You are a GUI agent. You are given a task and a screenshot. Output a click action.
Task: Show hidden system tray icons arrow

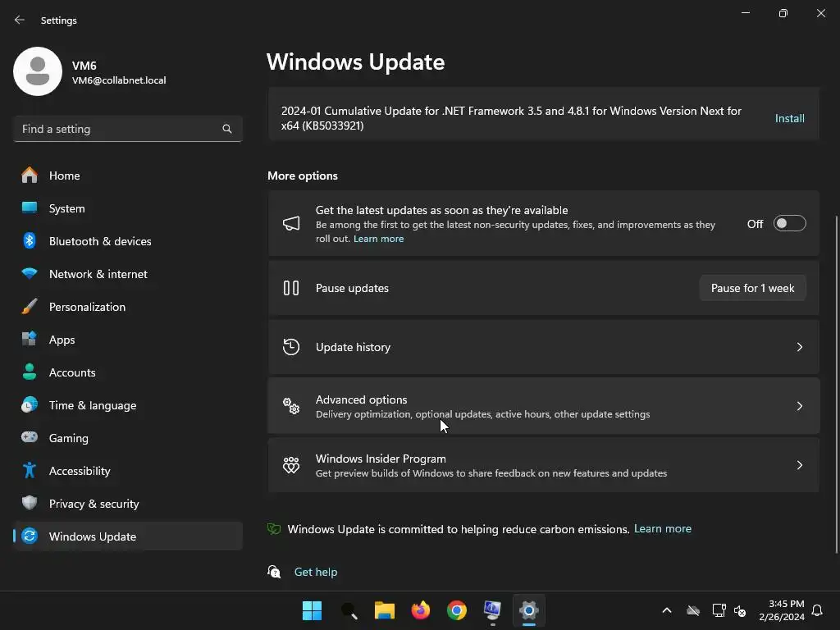(666, 610)
